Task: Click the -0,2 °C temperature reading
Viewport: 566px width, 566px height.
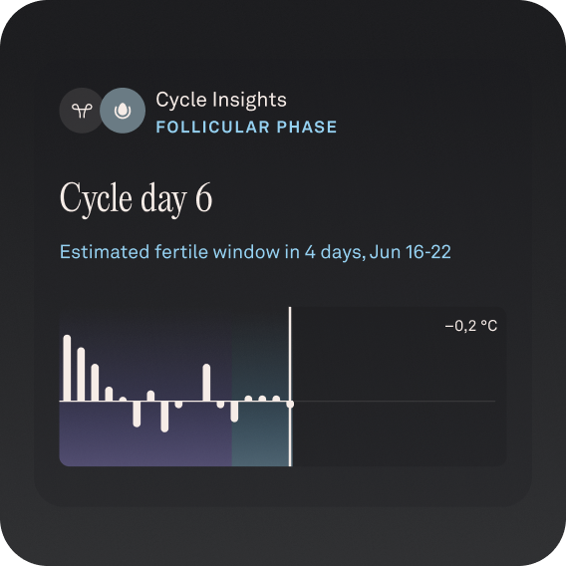Action: (x=471, y=326)
